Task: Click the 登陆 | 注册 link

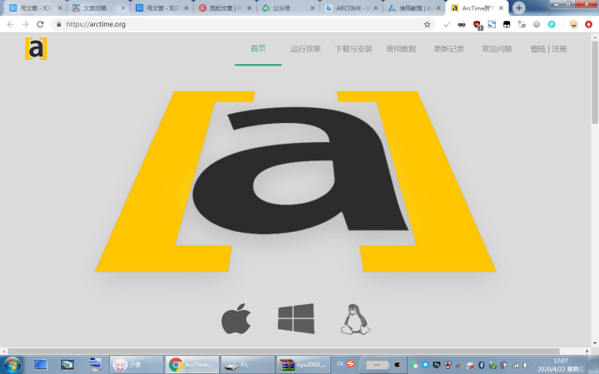Action: pyautogui.click(x=548, y=49)
